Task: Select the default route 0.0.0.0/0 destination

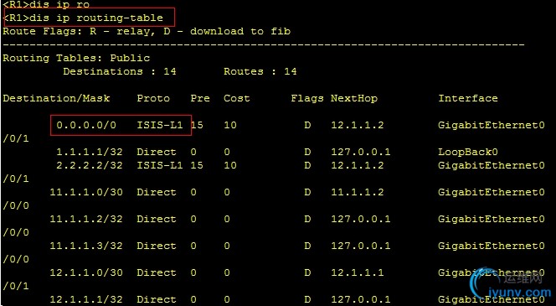Action: click(x=86, y=125)
